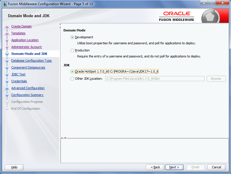This screenshot has height=174, width=231.
Task: Click the Cancel button
Action: click(217, 167)
